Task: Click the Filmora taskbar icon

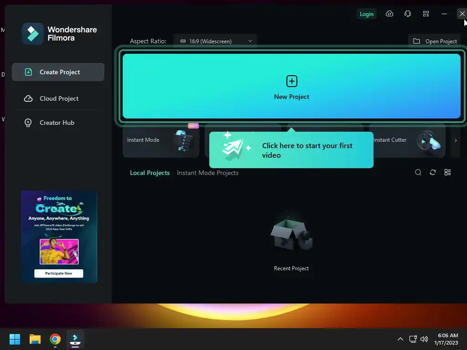Action: click(75, 339)
